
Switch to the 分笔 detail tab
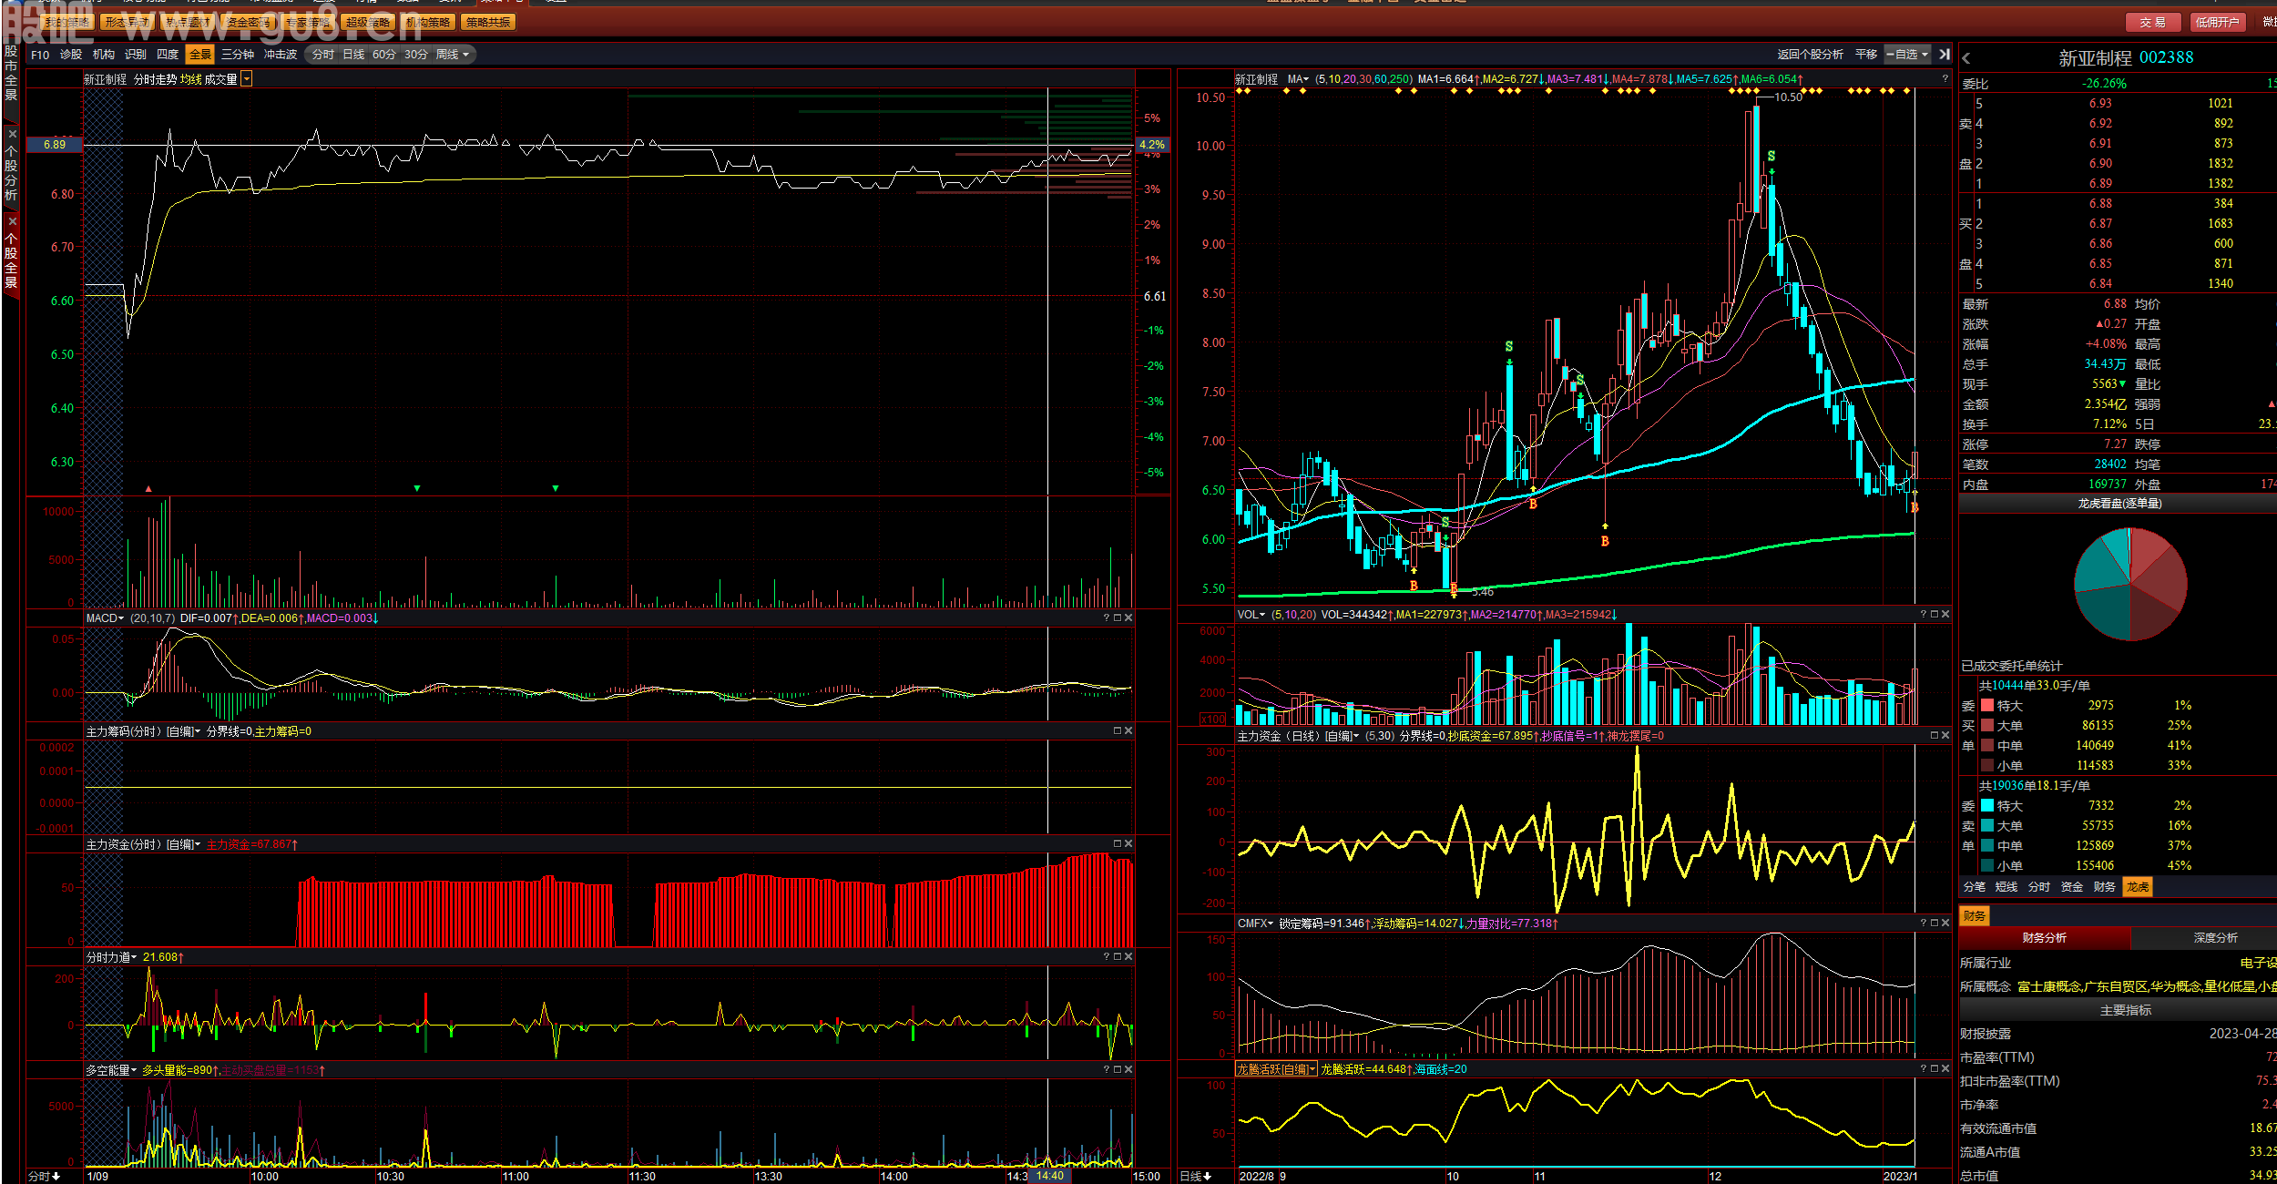[1975, 887]
